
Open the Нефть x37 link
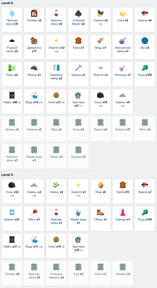[11, 247]
